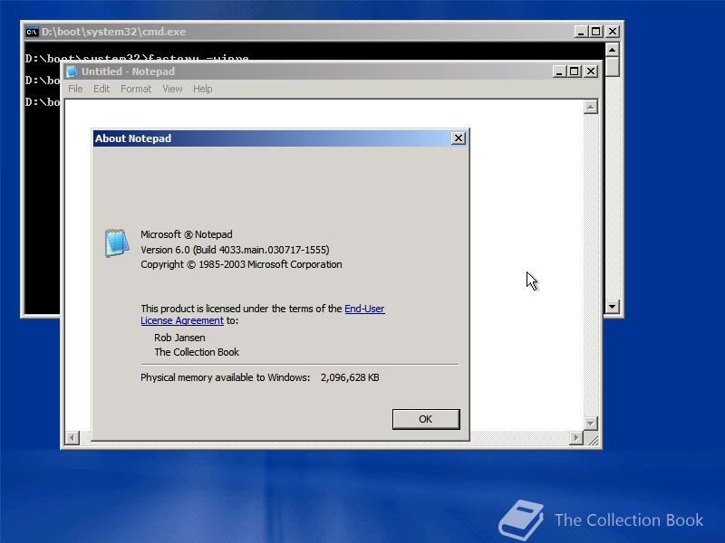
Task: Open the Edit menu in Notepad
Action: tap(101, 89)
